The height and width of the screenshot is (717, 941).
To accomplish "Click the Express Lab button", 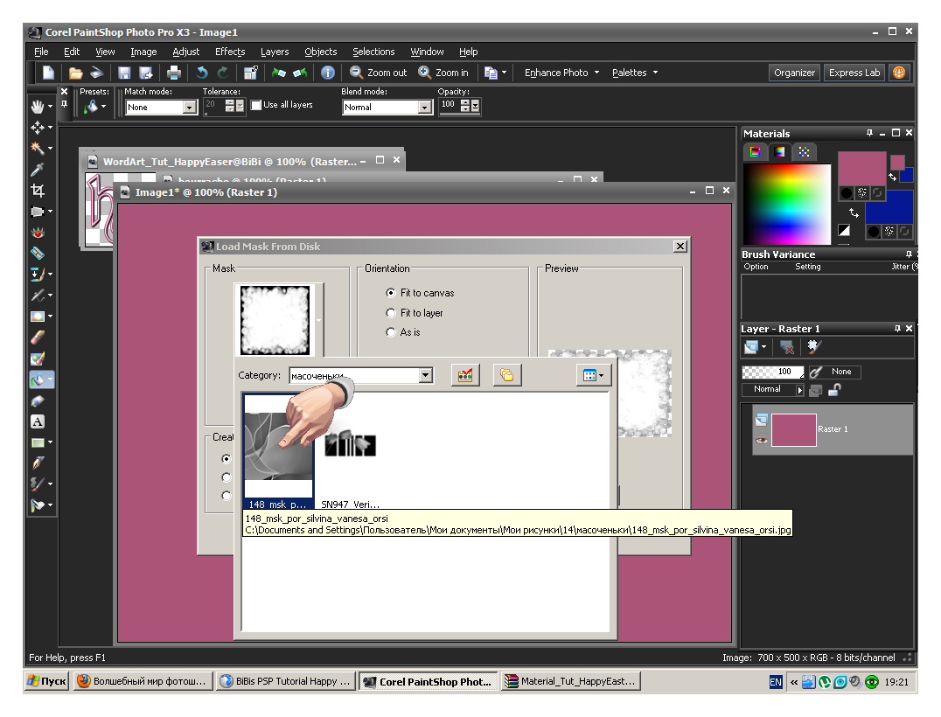I will click(854, 73).
